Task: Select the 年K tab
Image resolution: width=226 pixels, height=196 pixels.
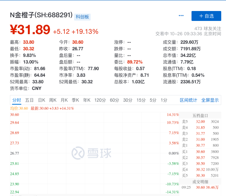Action: 87,100
